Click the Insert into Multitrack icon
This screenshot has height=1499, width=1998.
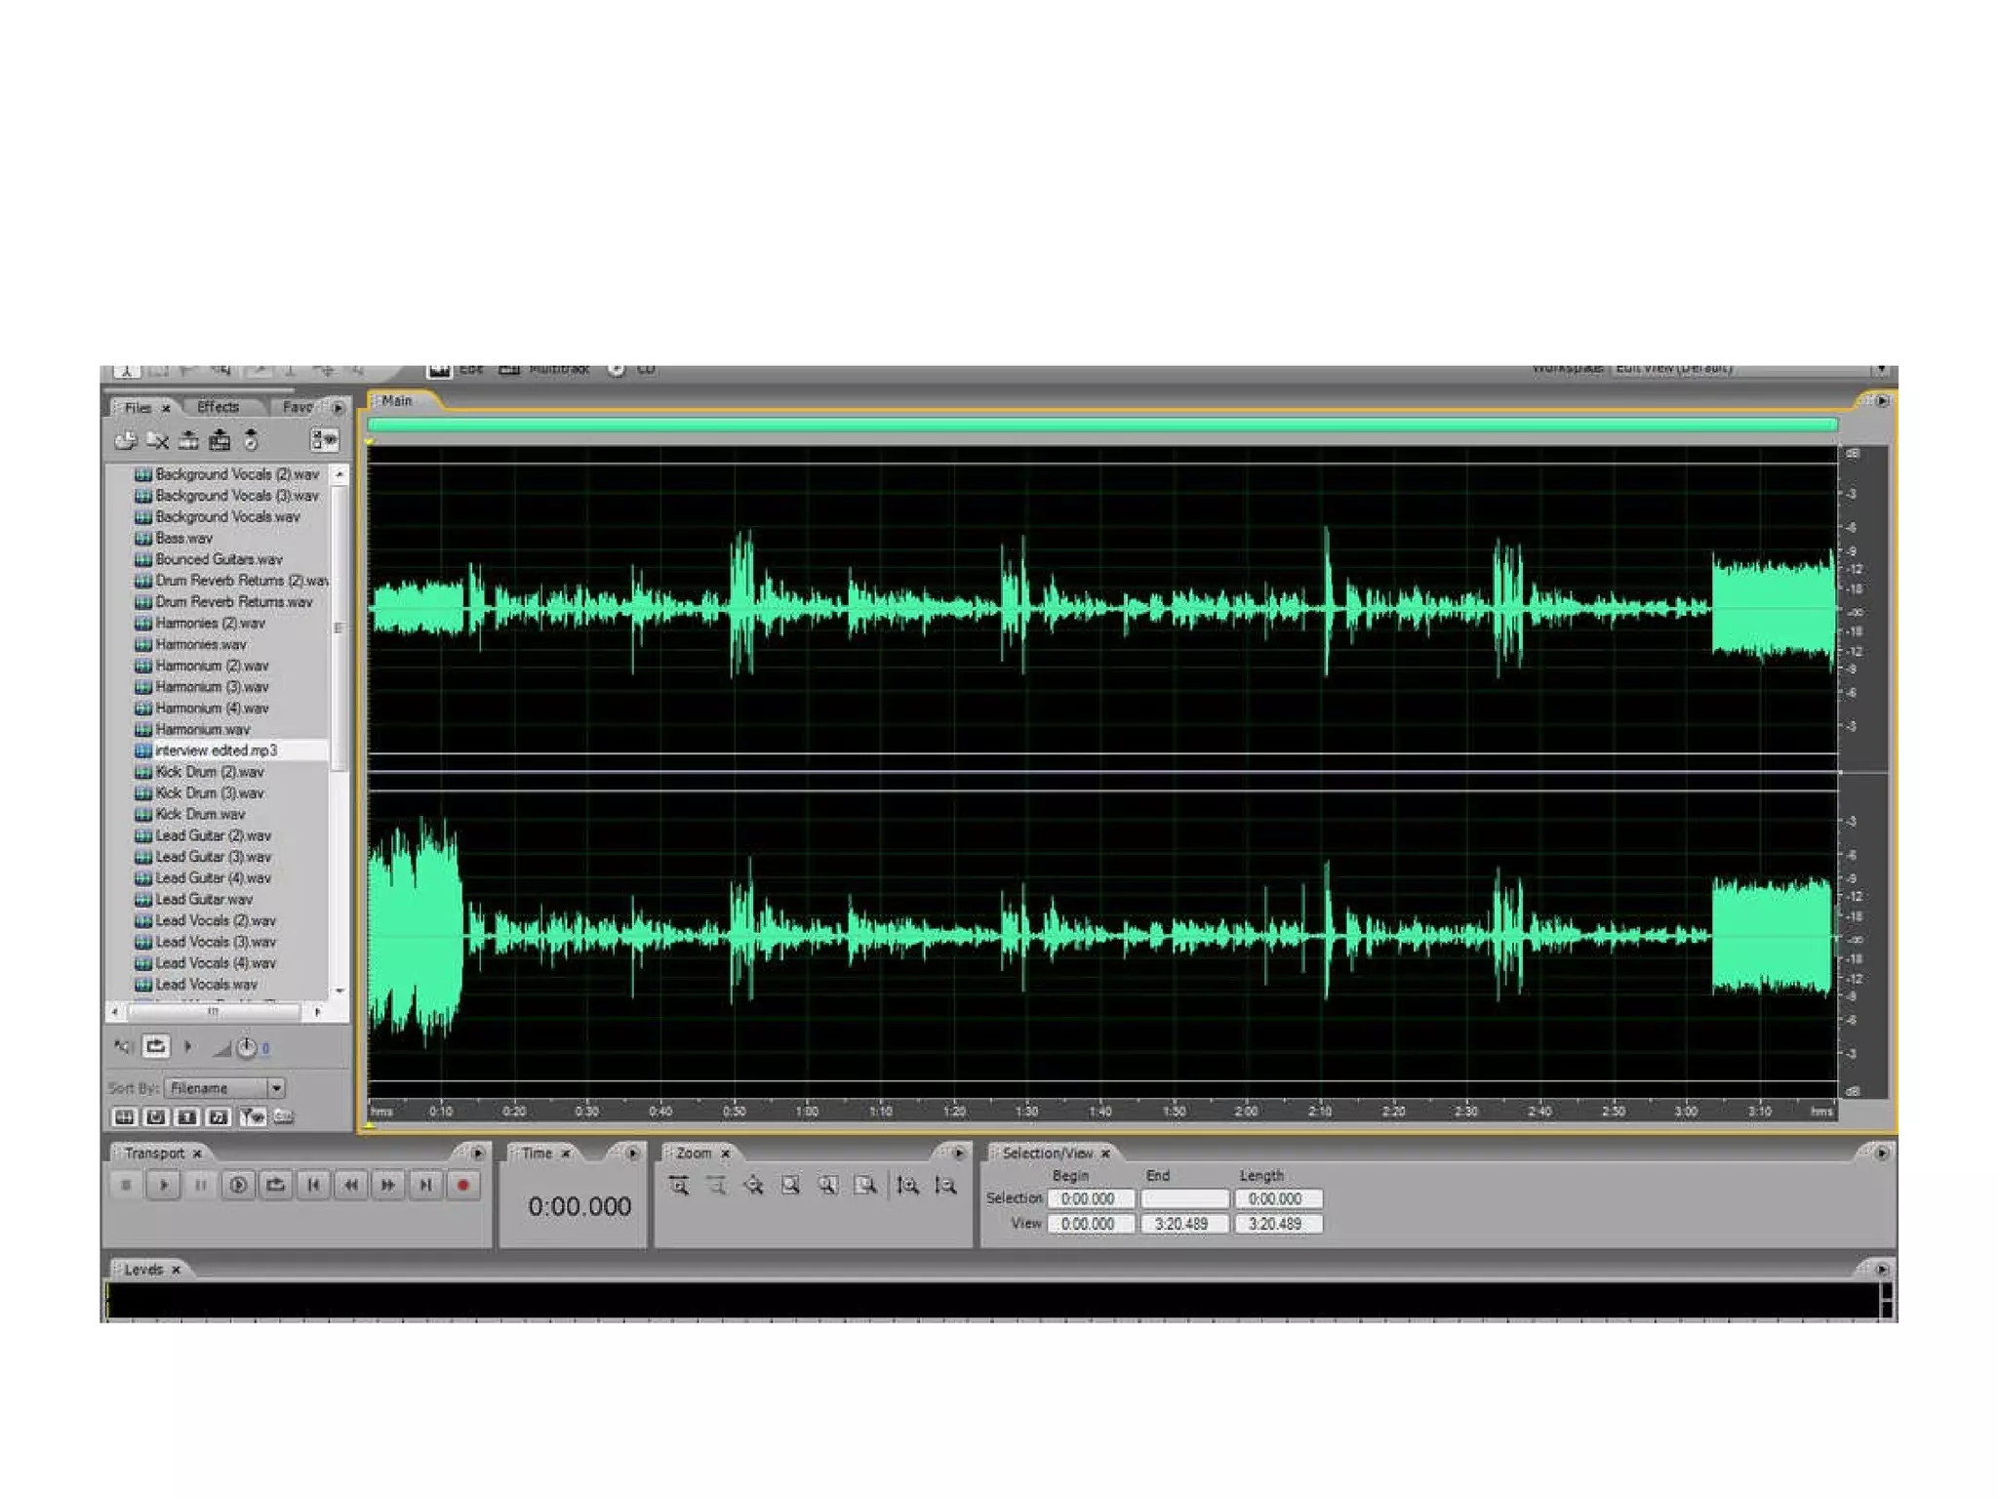pyautogui.click(x=188, y=441)
